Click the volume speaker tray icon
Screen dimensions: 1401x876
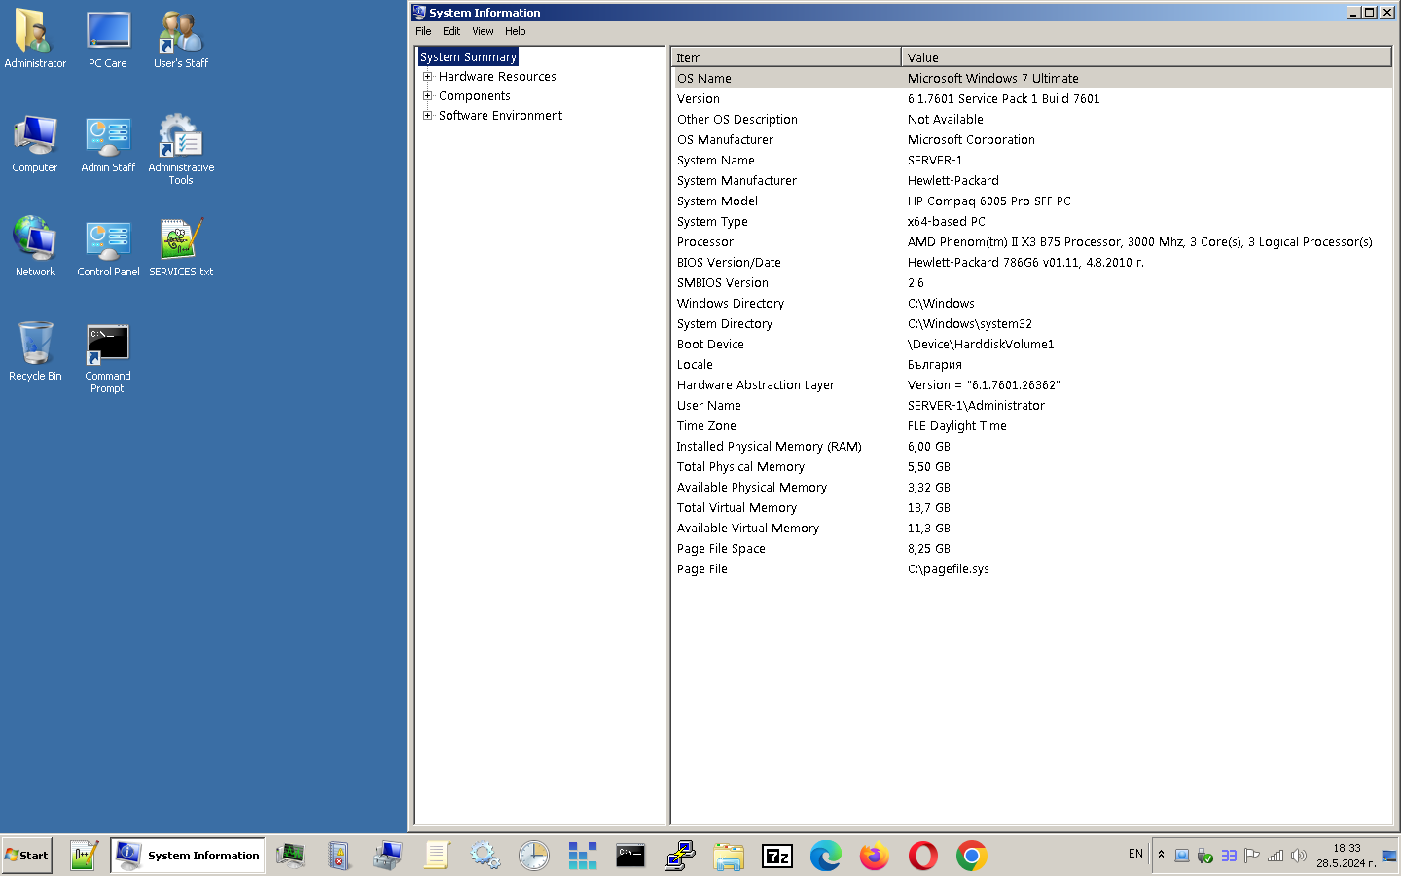1299,856
